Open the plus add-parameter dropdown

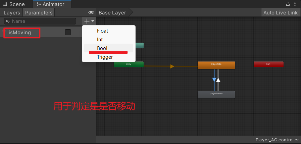89,21
